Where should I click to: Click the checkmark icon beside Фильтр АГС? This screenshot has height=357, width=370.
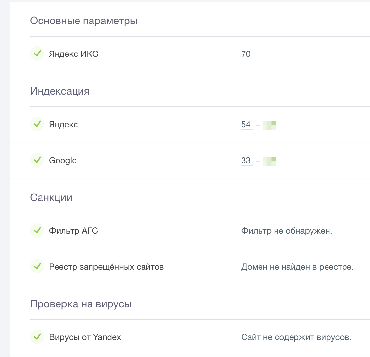pyautogui.click(x=37, y=230)
